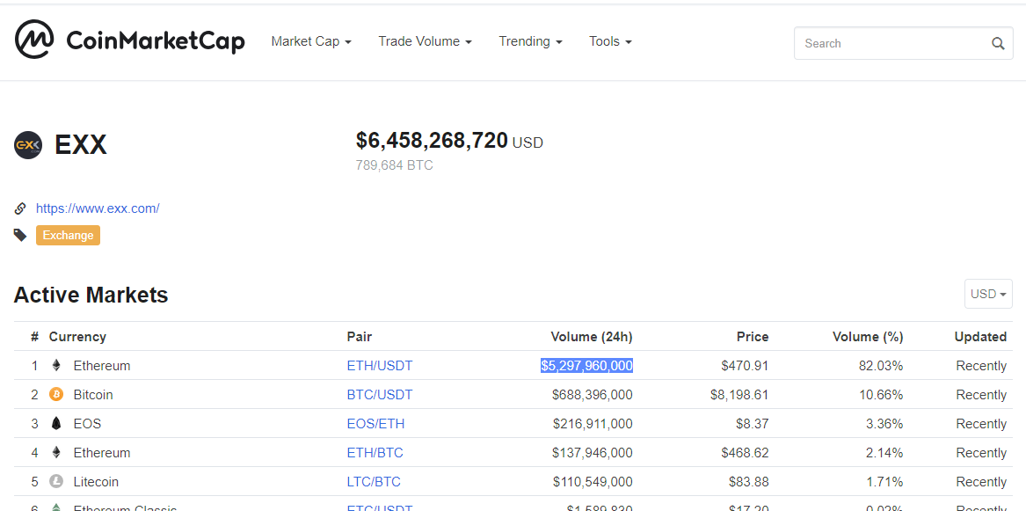The image size is (1026, 511).
Task: Click the orange Exchange tag
Action: point(68,235)
